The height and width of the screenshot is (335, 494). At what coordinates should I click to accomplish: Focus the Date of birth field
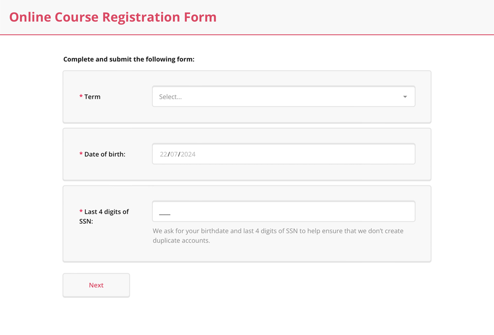coord(283,154)
